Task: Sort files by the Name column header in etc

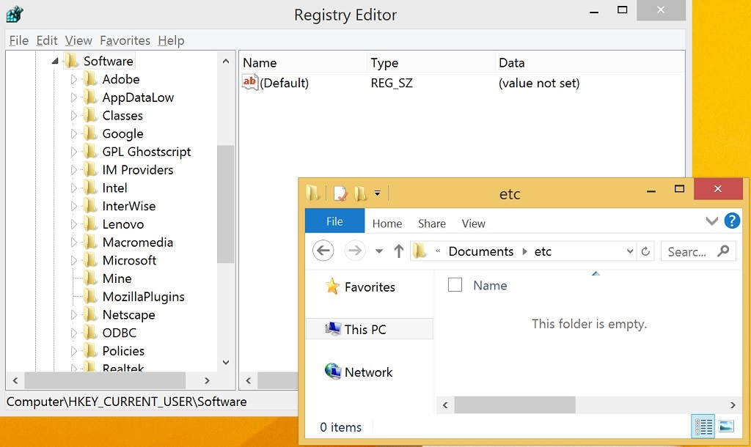Action: pos(490,285)
